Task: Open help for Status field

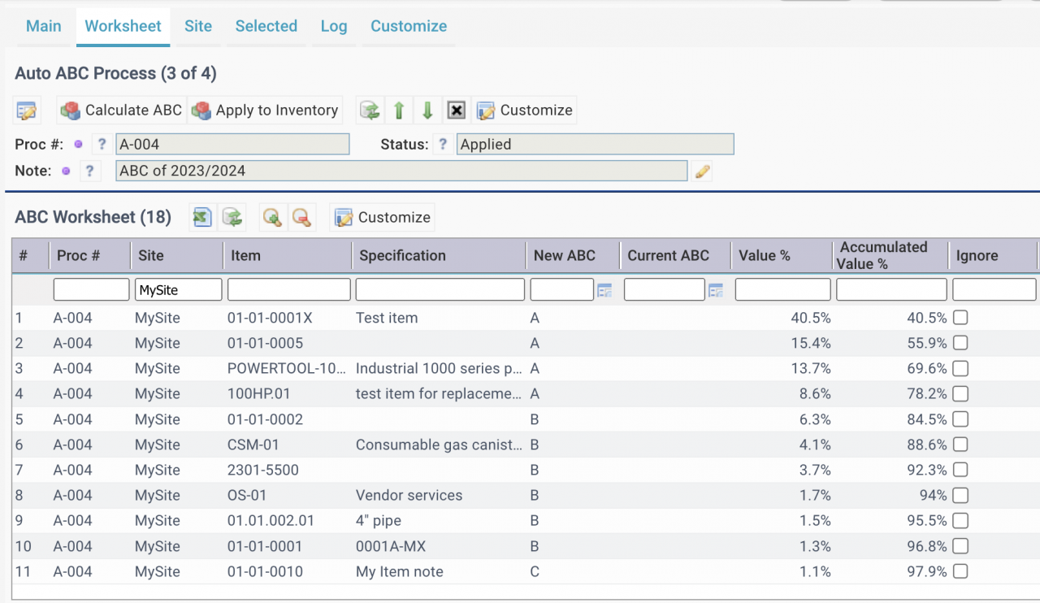Action: [443, 145]
